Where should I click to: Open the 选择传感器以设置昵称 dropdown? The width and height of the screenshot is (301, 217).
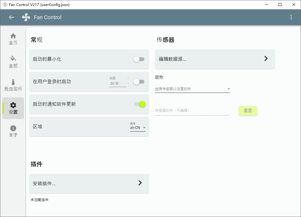[x=192, y=89]
